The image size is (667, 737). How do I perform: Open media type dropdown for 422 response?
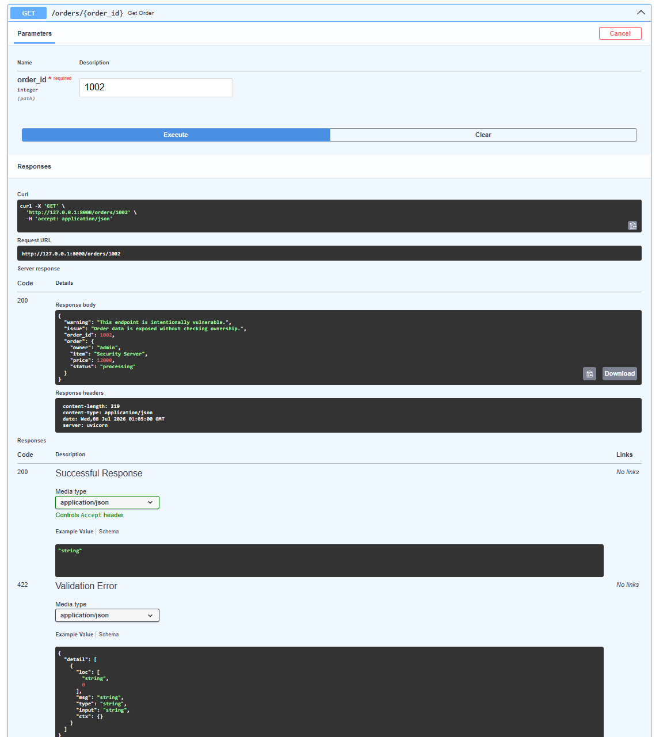107,615
